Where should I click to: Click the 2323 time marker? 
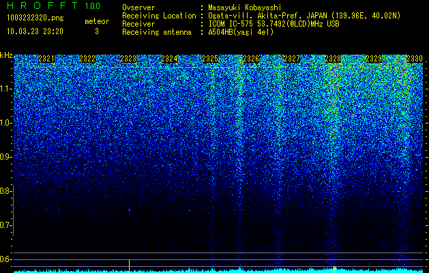pos(128,59)
